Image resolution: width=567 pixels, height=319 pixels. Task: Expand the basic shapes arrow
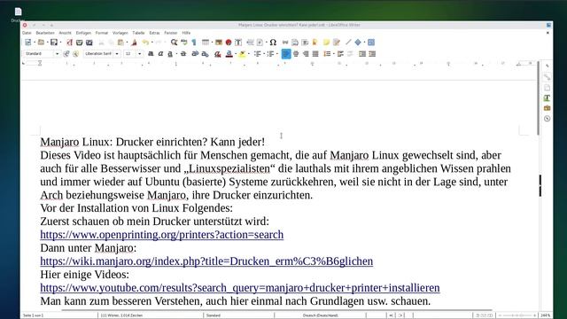[364, 43]
